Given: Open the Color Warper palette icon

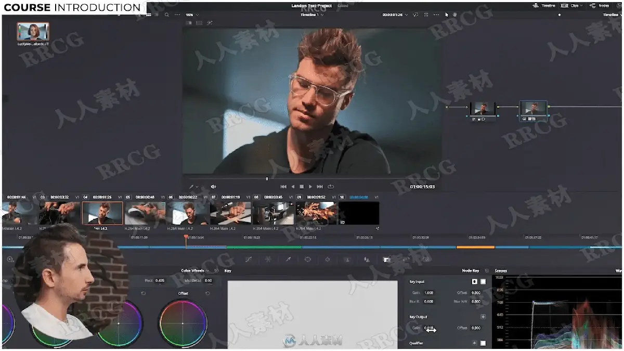Looking at the screenshot, I should coord(268,259).
